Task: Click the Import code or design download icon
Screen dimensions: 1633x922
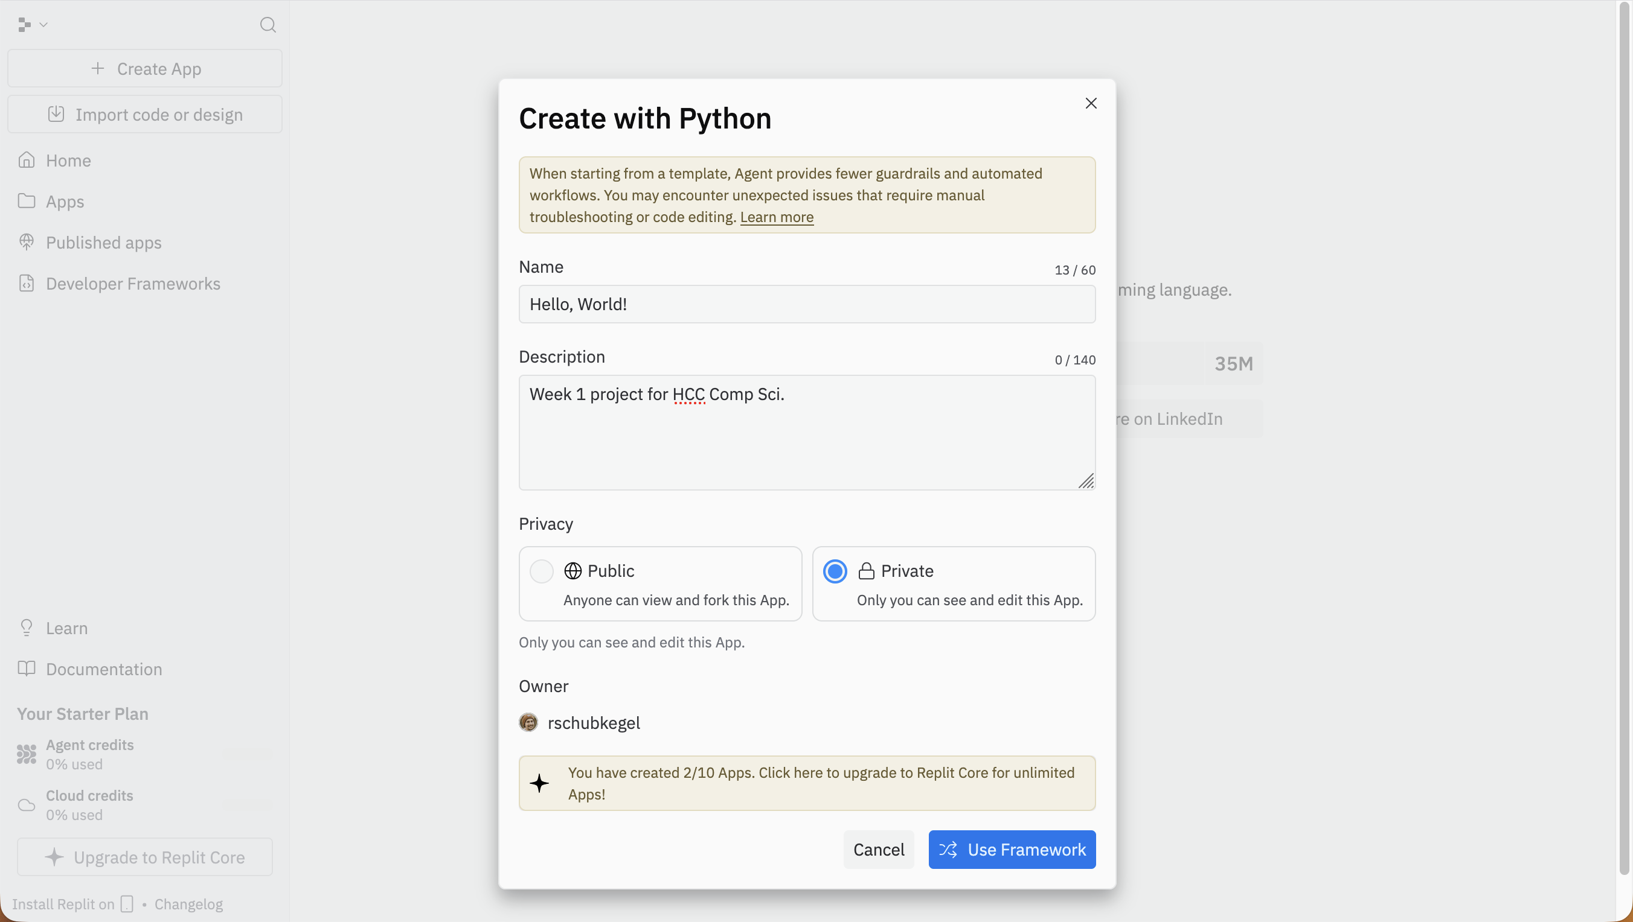Action: coord(56,114)
